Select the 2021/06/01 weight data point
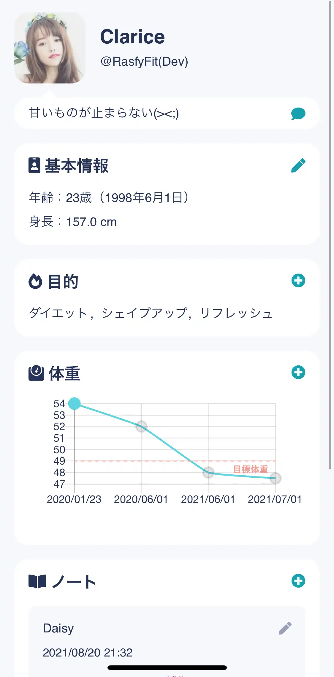Image resolution: width=334 pixels, height=677 pixels. (x=208, y=472)
